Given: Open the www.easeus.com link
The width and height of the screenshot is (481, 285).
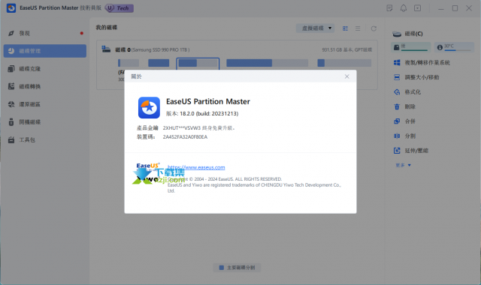Looking at the screenshot, I should point(196,167).
